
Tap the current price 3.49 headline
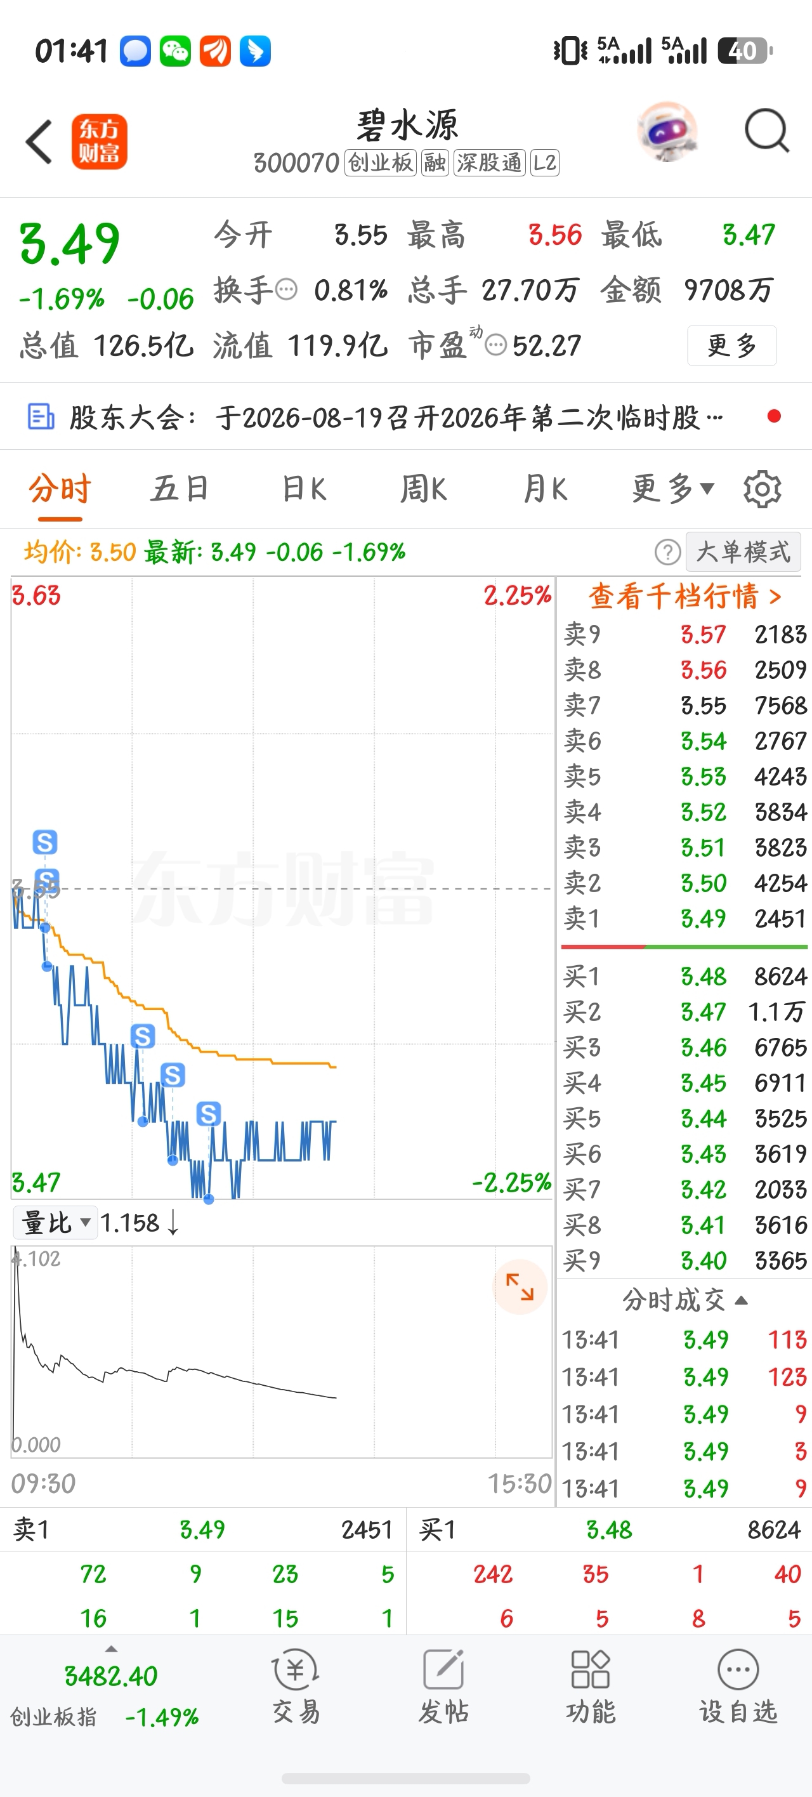pyautogui.click(x=70, y=243)
